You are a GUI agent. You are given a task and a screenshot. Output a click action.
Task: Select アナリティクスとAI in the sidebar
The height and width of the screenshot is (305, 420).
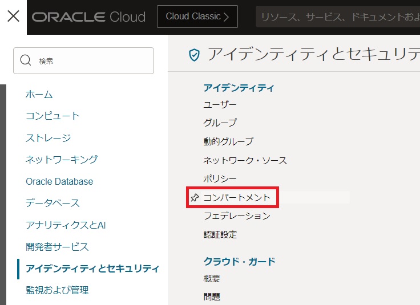(x=65, y=225)
